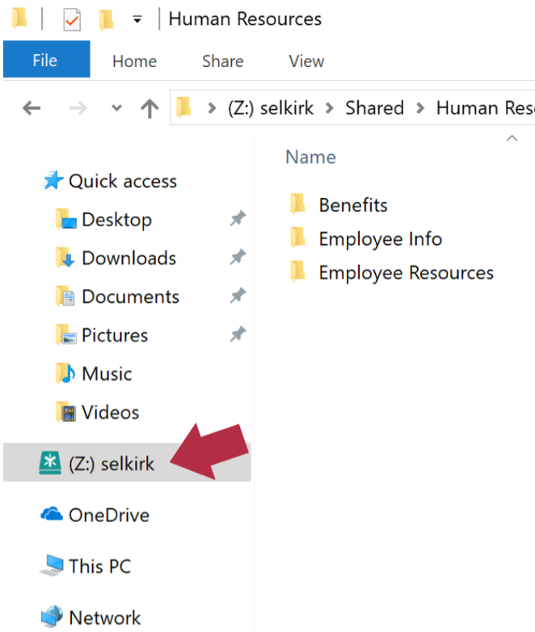The height and width of the screenshot is (632, 535).
Task: Open the File menu tab
Action: [x=45, y=61]
